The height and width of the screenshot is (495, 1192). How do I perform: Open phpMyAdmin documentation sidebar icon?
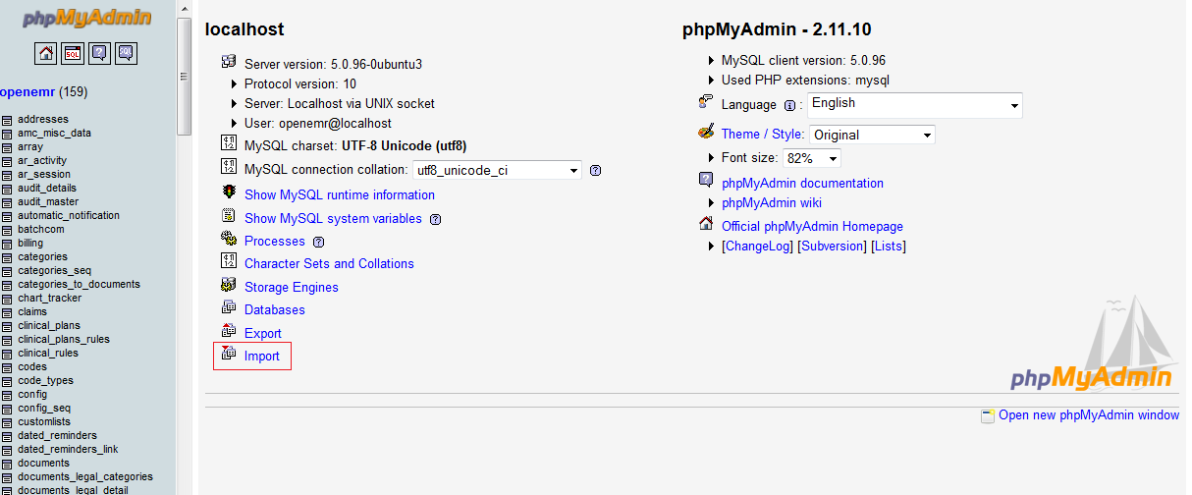click(99, 53)
